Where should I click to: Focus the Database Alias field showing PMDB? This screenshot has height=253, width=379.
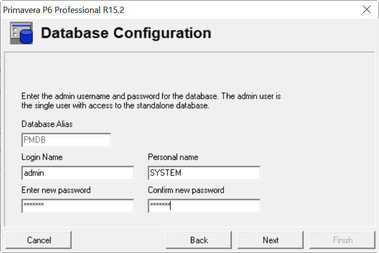click(66, 140)
